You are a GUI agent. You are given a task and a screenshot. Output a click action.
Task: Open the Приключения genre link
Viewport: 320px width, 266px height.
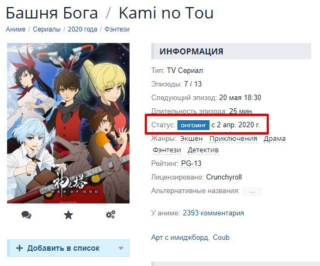click(233, 139)
